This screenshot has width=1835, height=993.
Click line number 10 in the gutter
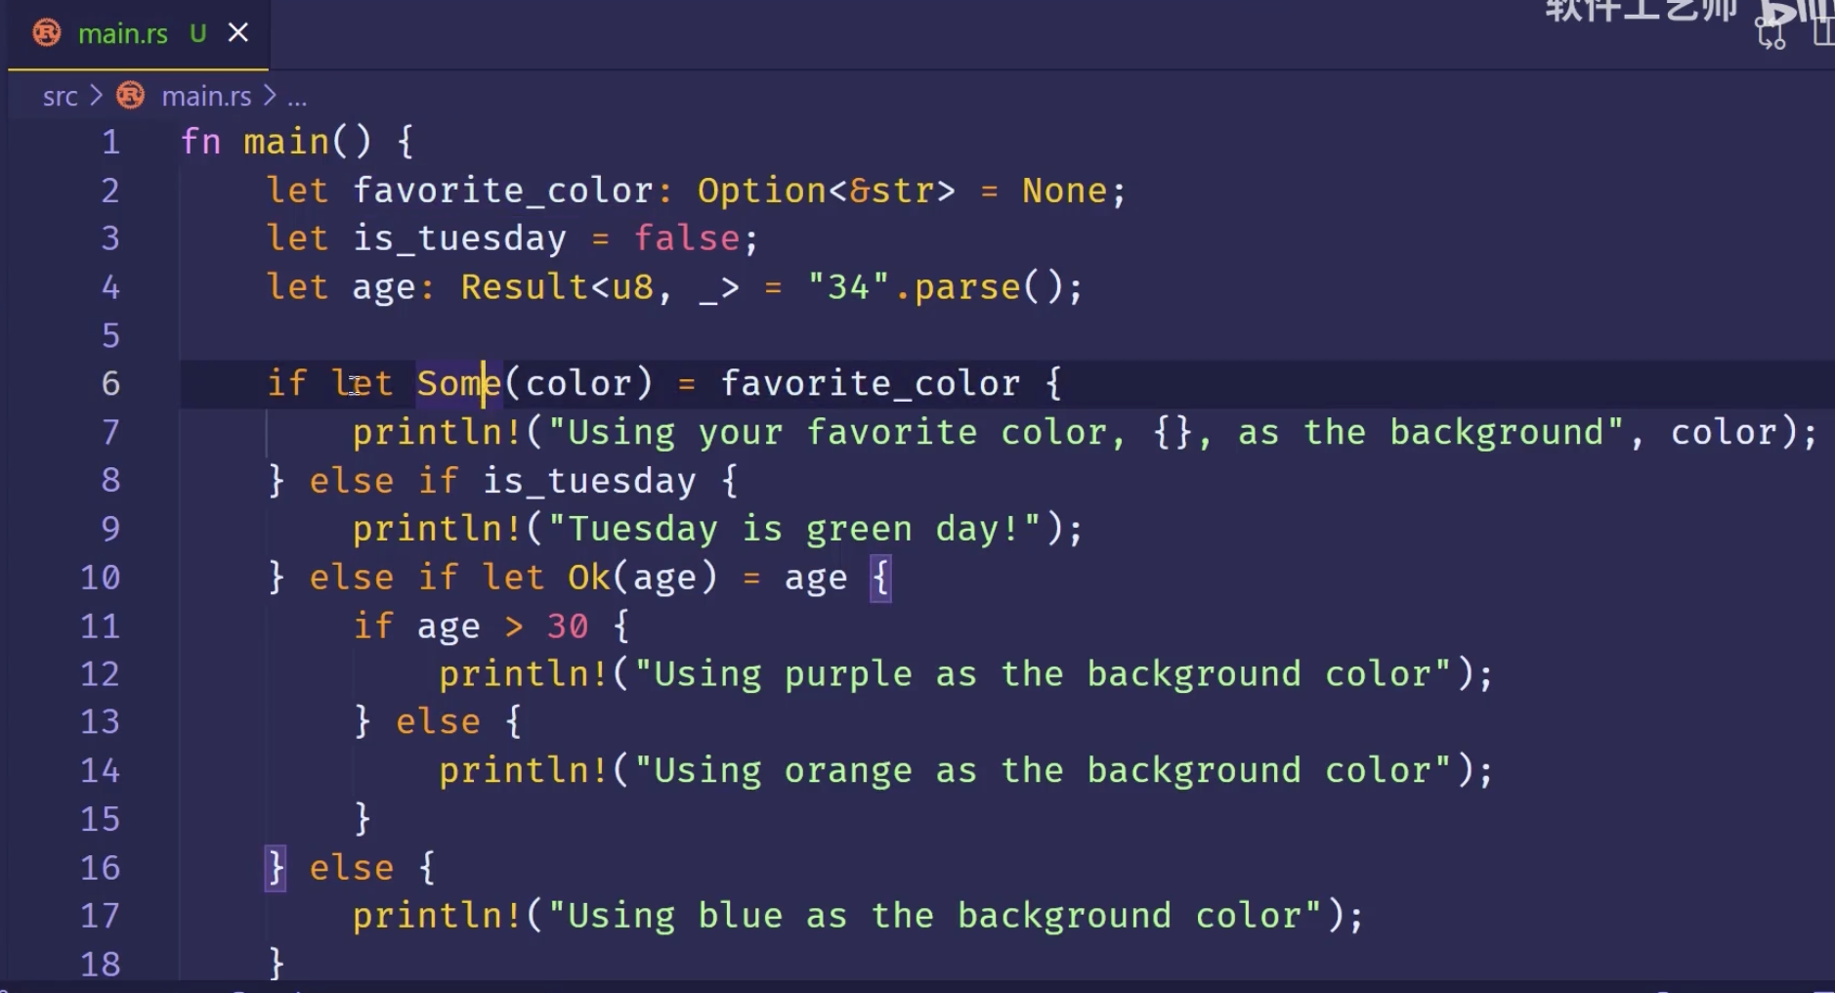(x=100, y=577)
